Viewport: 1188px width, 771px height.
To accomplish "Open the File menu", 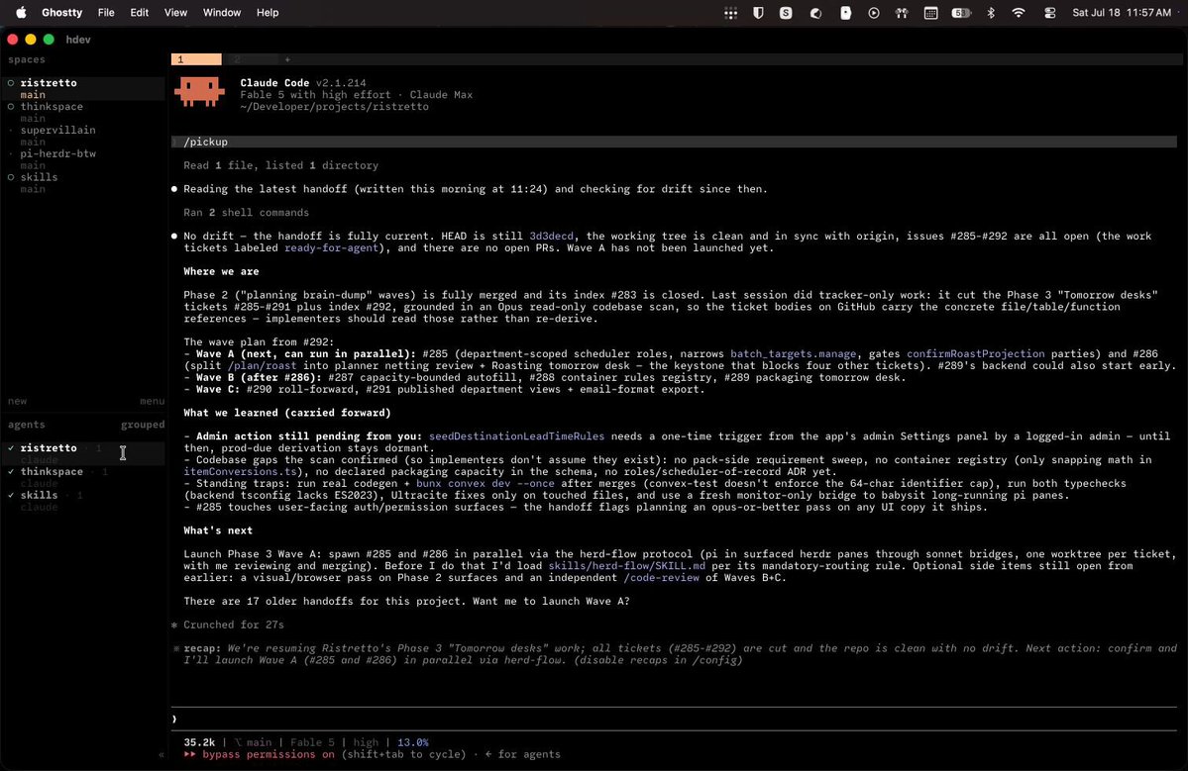I will pyautogui.click(x=106, y=12).
